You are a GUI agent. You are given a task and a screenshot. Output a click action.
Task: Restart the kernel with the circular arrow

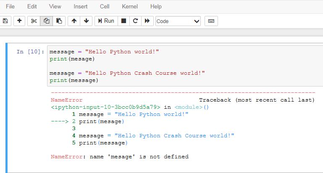[135, 21]
